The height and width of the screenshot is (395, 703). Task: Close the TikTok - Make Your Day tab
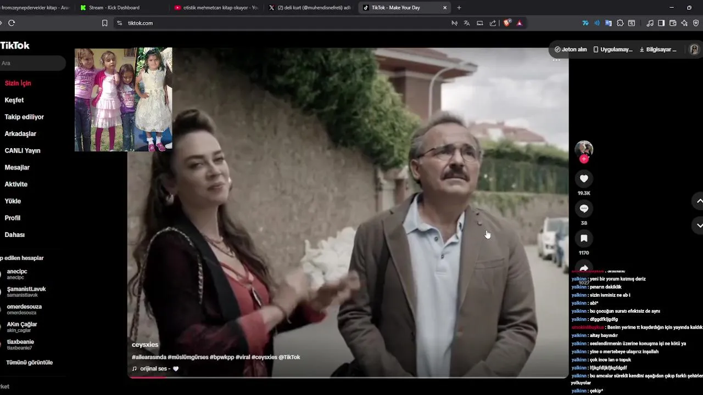pyautogui.click(x=445, y=8)
